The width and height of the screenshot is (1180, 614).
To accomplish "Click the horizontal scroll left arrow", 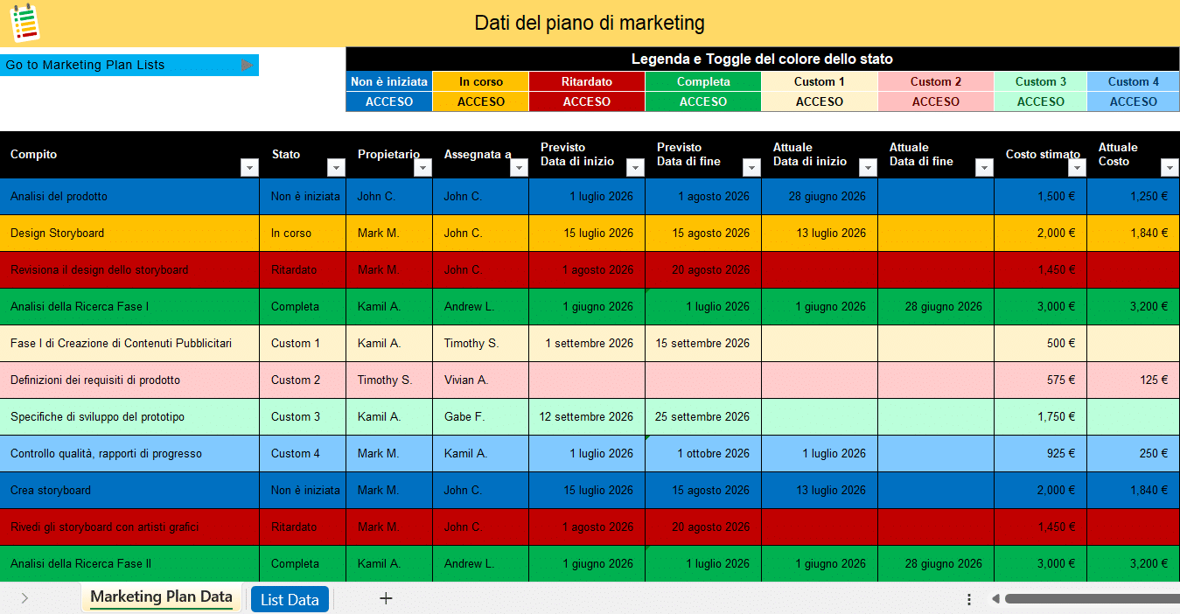I will coord(995,599).
